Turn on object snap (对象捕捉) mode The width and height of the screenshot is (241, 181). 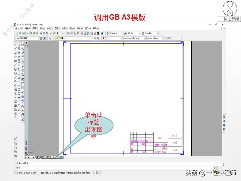62,173
